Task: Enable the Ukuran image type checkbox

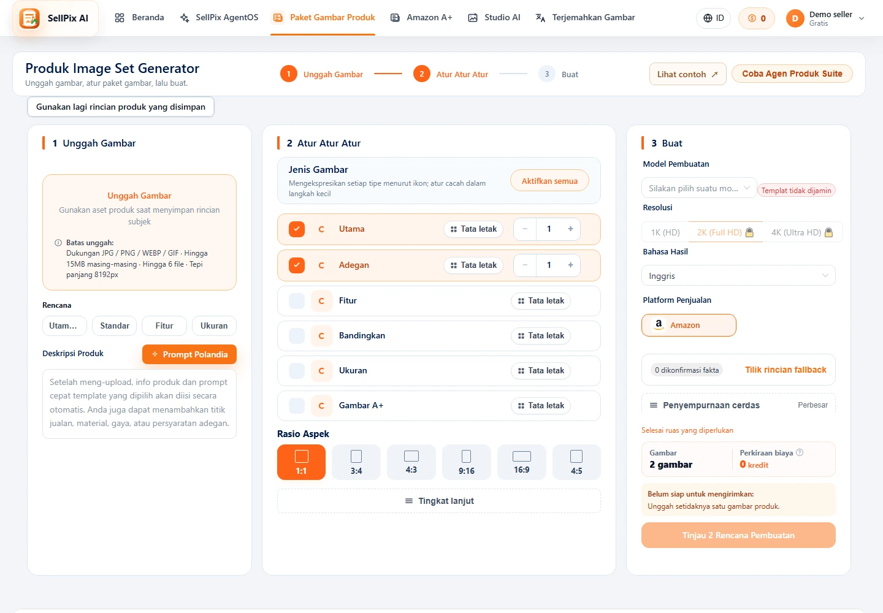Action: 297,371
